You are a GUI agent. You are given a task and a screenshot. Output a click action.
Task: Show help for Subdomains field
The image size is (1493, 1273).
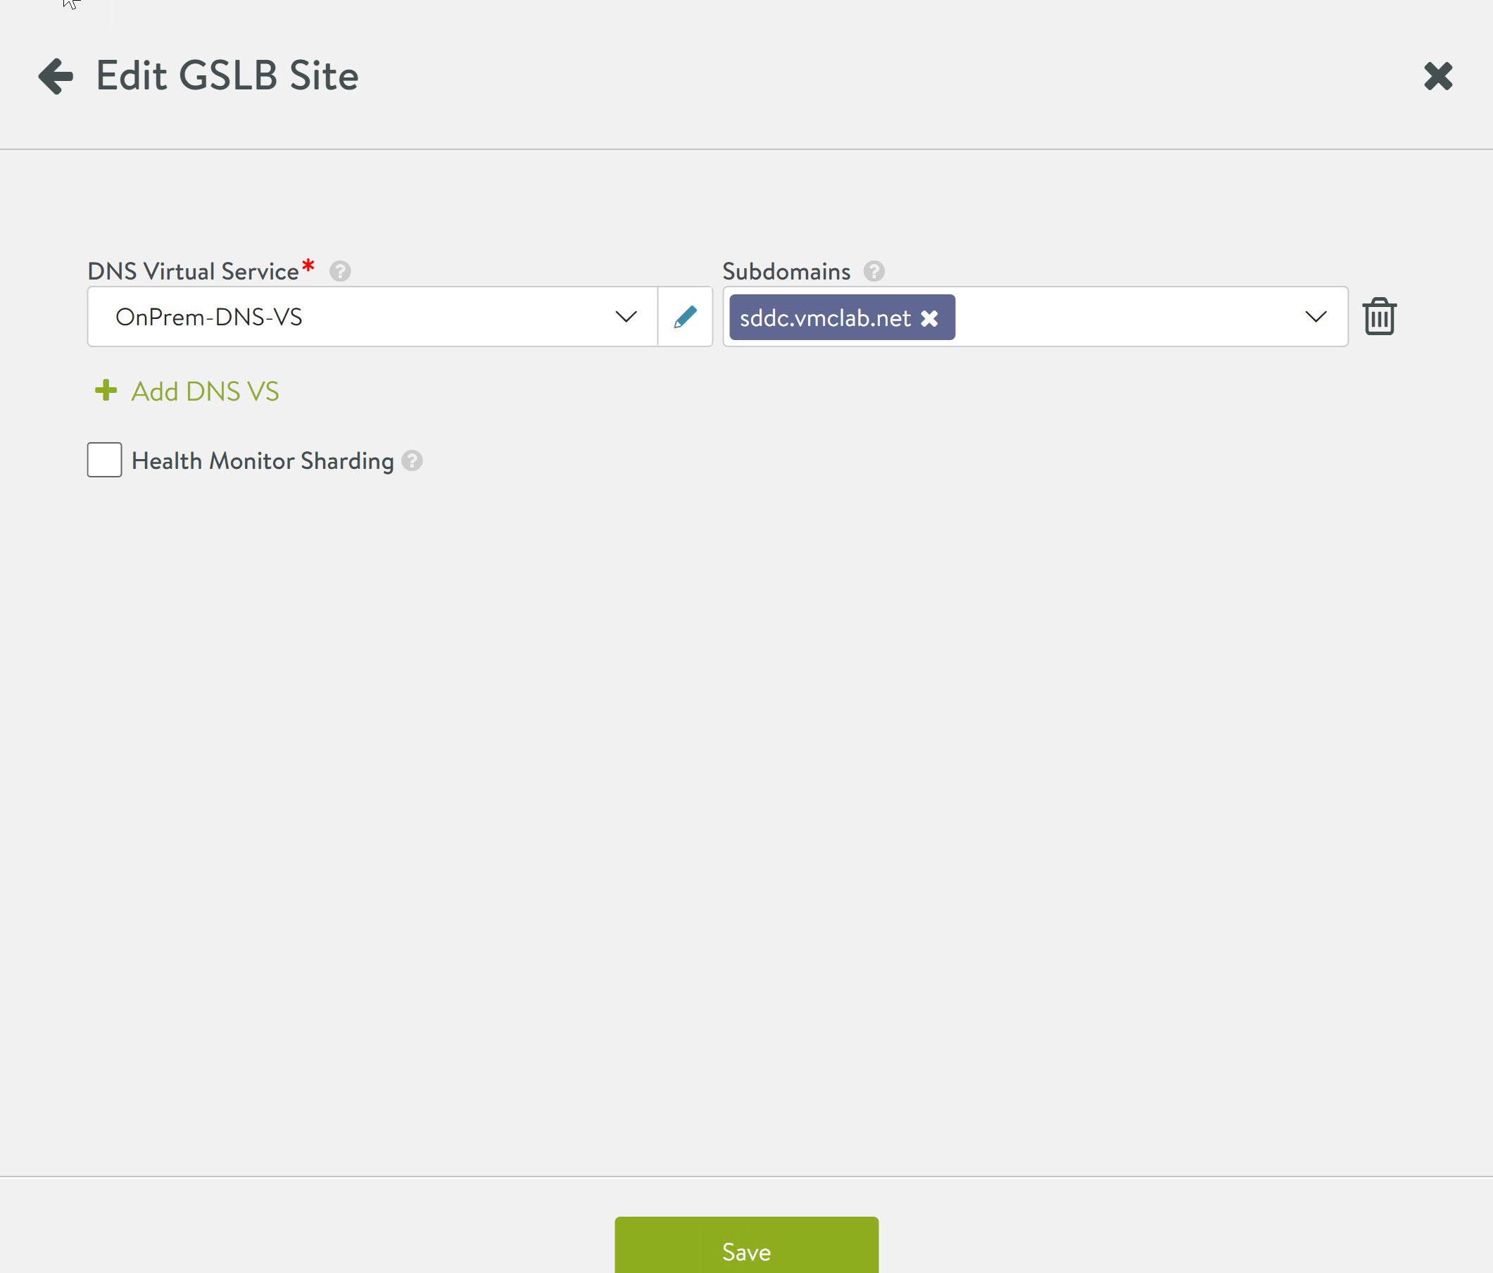pos(874,271)
